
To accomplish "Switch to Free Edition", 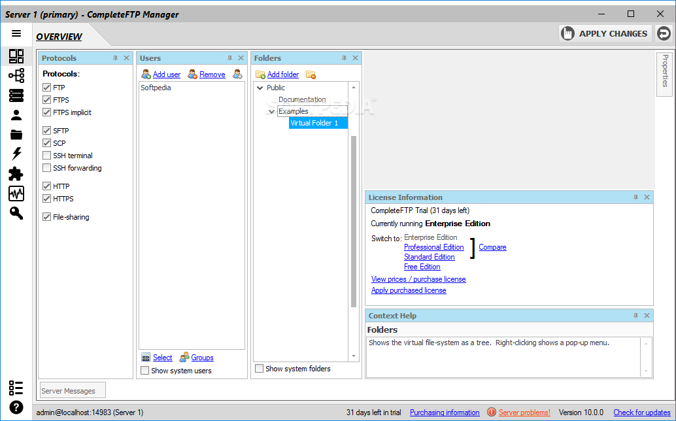I will coord(422,267).
